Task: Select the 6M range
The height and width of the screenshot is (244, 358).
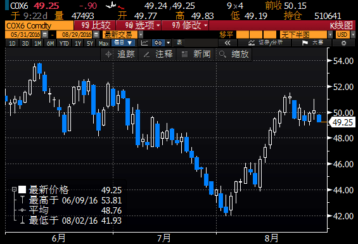Action: click(50, 43)
